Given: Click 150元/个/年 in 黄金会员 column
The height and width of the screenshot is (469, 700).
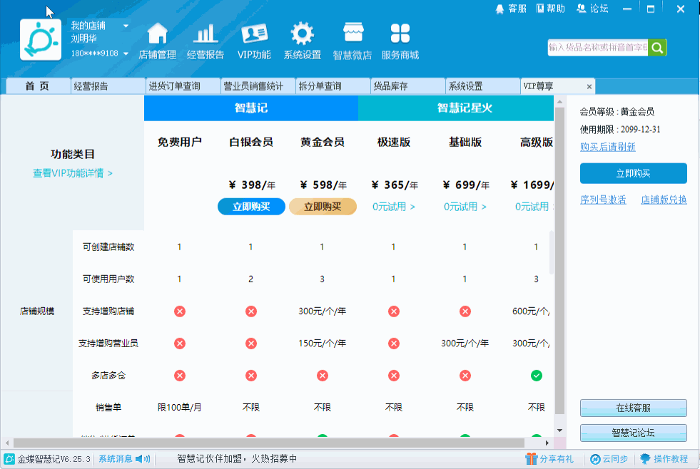Looking at the screenshot, I should coord(323,344).
